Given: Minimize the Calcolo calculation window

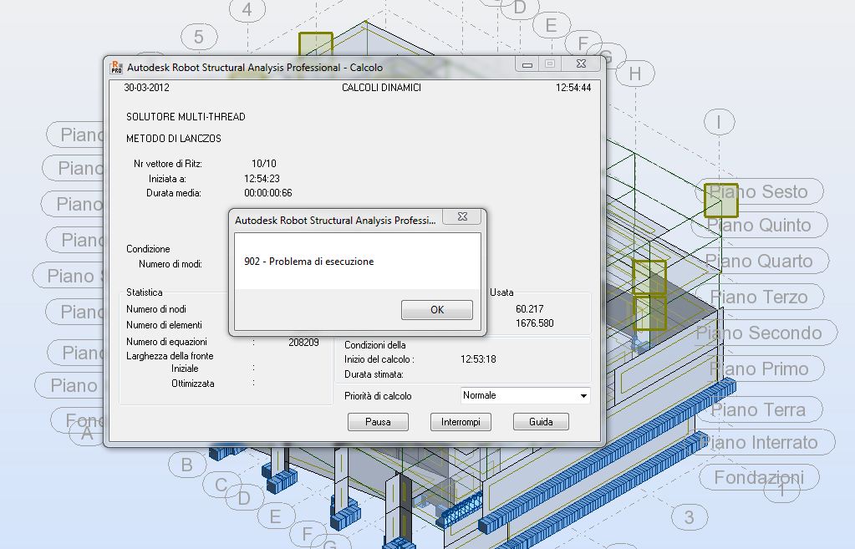Looking at the screenshot, I should tap(526, 64).
